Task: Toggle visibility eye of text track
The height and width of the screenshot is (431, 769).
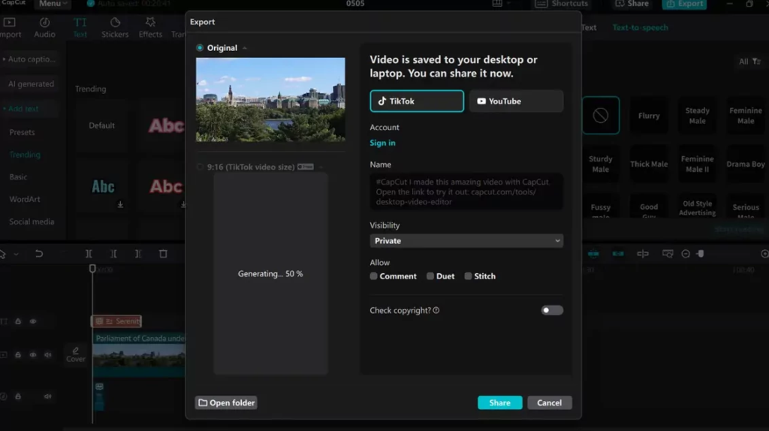Action: click(33, 321)
